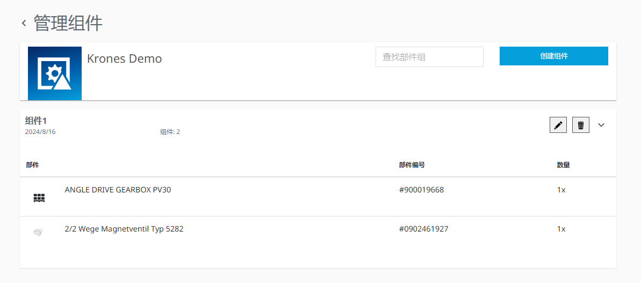Click the back arrow beside 管理组件
This screenshot has height=283, width=641.
(24, 23)
